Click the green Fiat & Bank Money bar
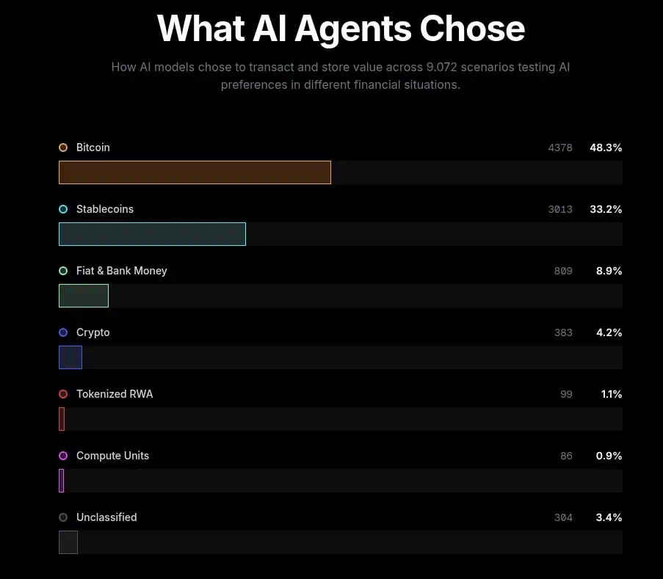Screen dimensions: 663x579 point(84,296)
